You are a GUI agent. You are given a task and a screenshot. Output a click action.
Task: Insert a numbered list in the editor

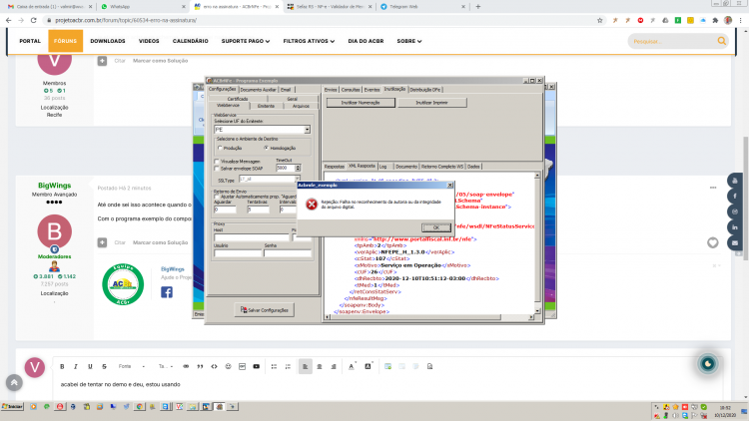point(288,366)
